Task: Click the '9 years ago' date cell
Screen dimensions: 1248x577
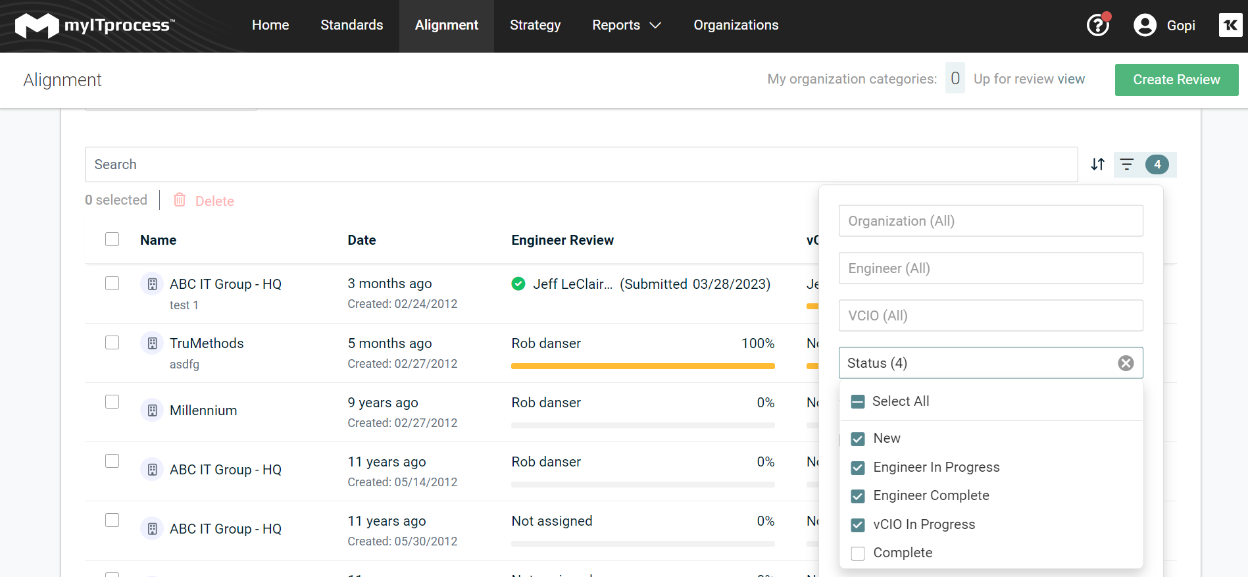Action: tap(383, 403)
